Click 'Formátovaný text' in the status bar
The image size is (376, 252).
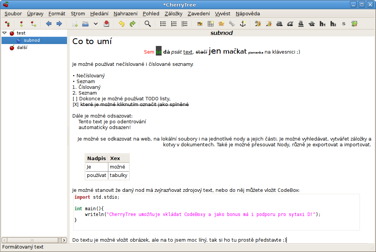[23, 247]
